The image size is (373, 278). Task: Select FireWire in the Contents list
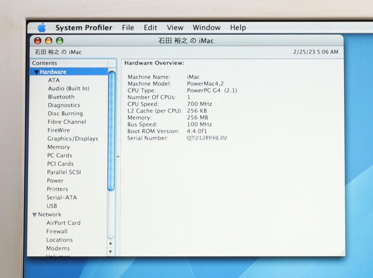pos(59,130)
